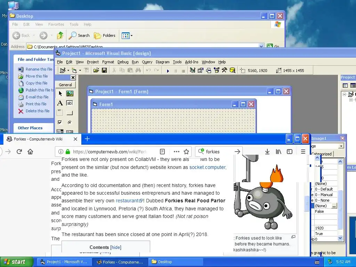Start the program with the blue Run arrow
Screen dimensions: 356x267
pos(168,71)
